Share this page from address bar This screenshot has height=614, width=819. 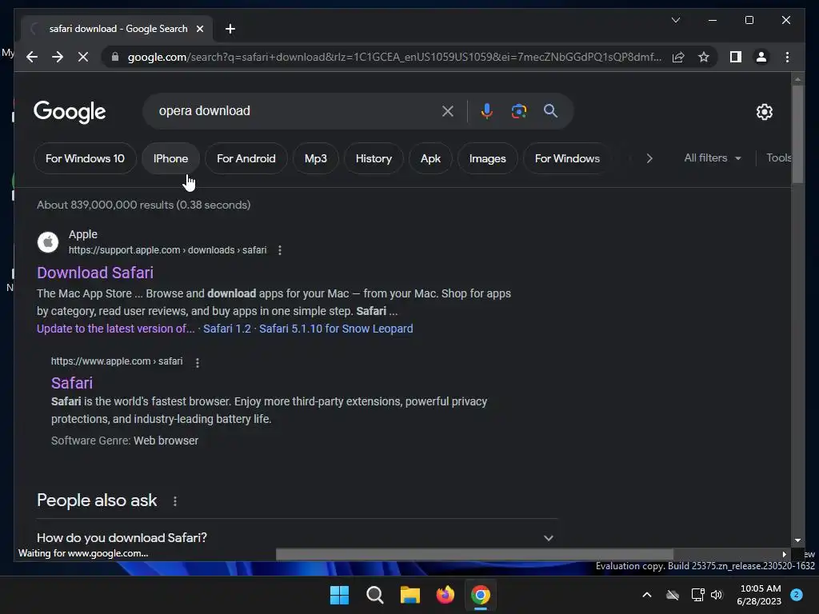coord(678,57)
